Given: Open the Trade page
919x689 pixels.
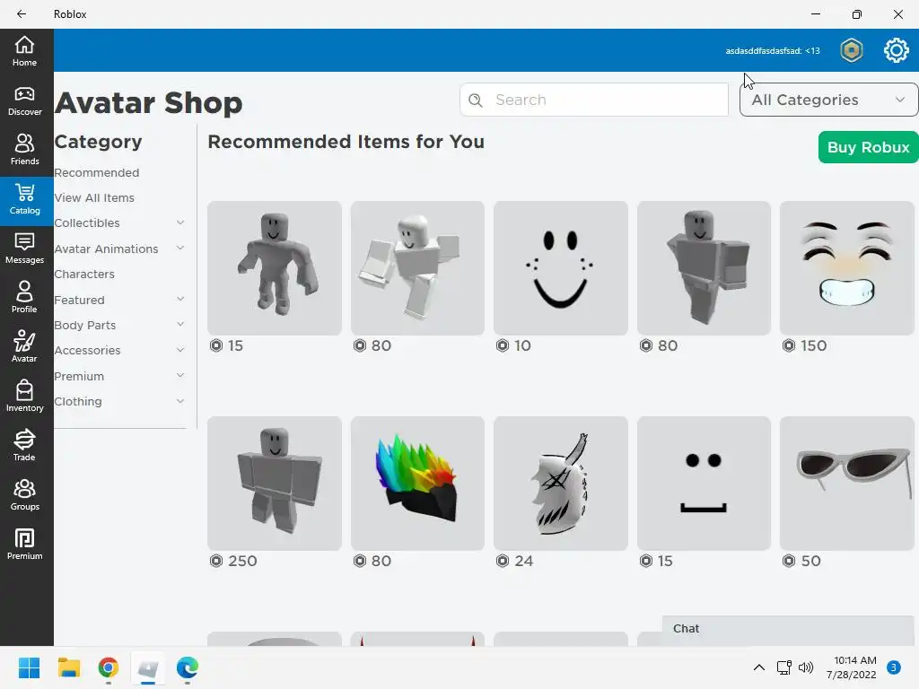Looking at the screenshot, I should pyautogui.click(x=24, y=446).
